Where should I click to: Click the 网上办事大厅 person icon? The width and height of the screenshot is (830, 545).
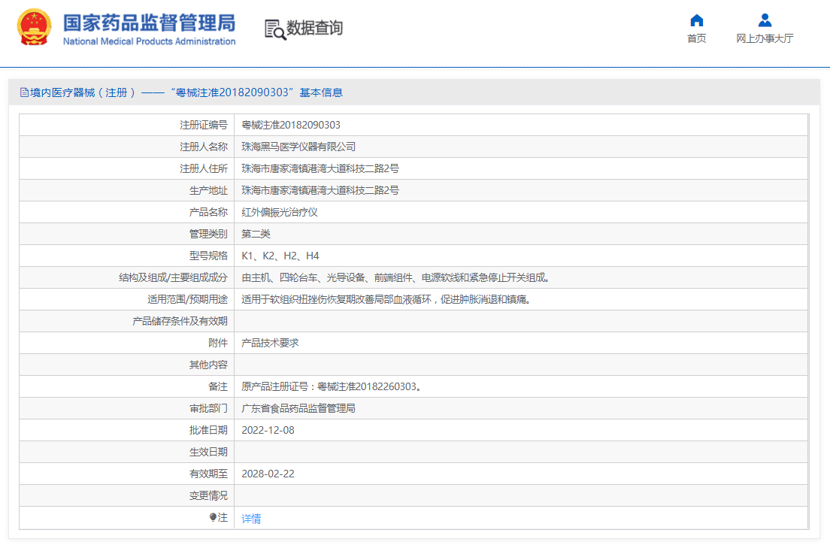(765, 20)
